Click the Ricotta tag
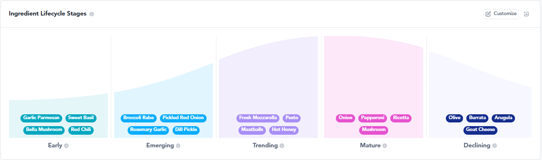The height and width of the screenshot is (160, 542). (x=401, y=118)
